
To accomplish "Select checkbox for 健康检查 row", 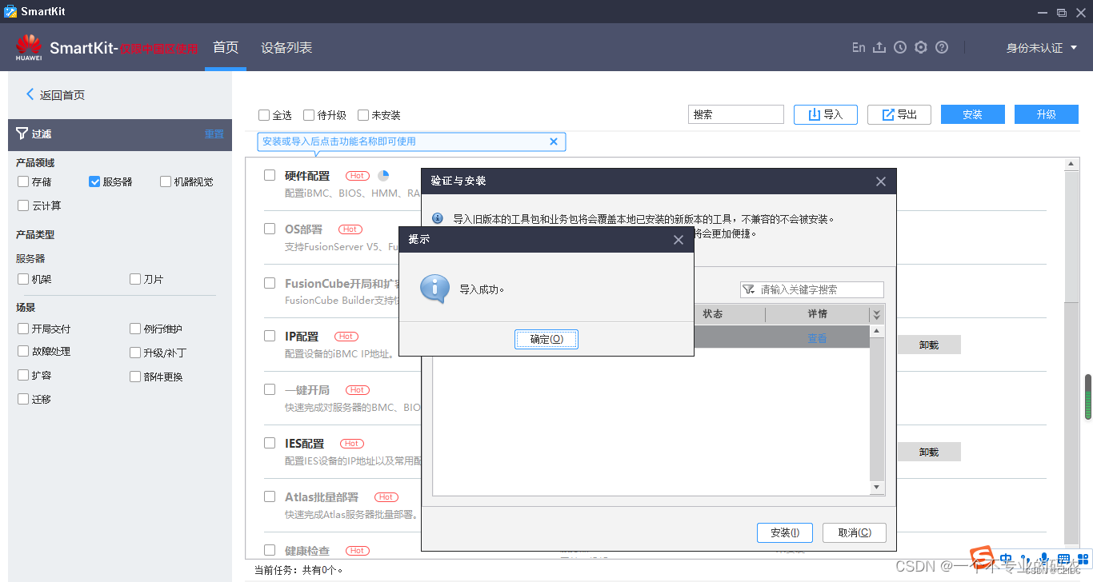I will pos(270,549).
